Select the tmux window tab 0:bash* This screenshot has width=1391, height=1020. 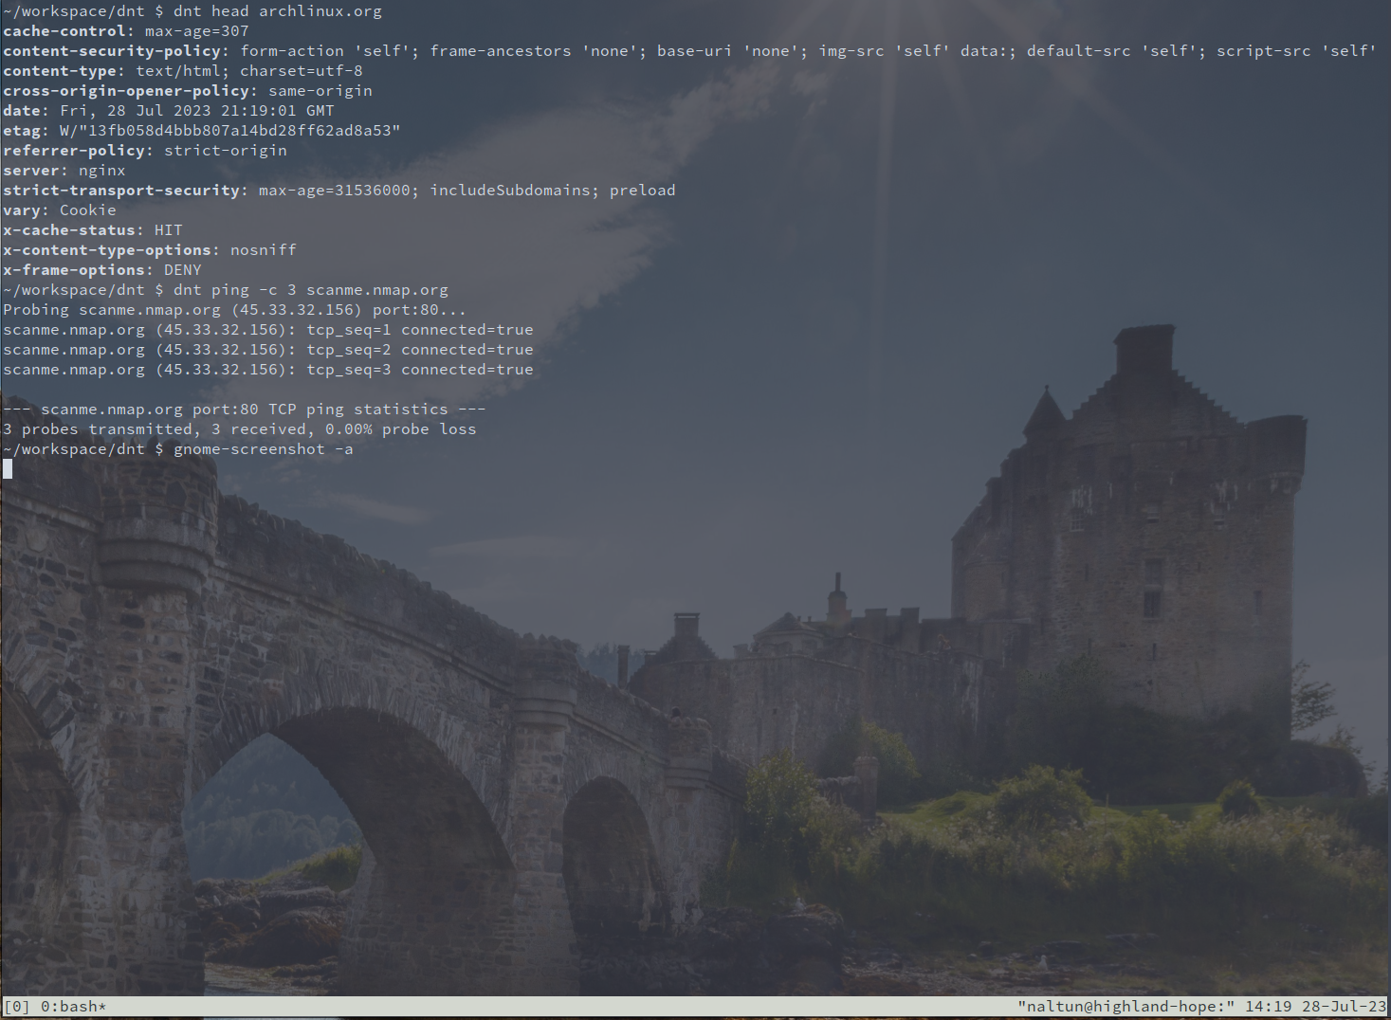tap(73, 1006)
